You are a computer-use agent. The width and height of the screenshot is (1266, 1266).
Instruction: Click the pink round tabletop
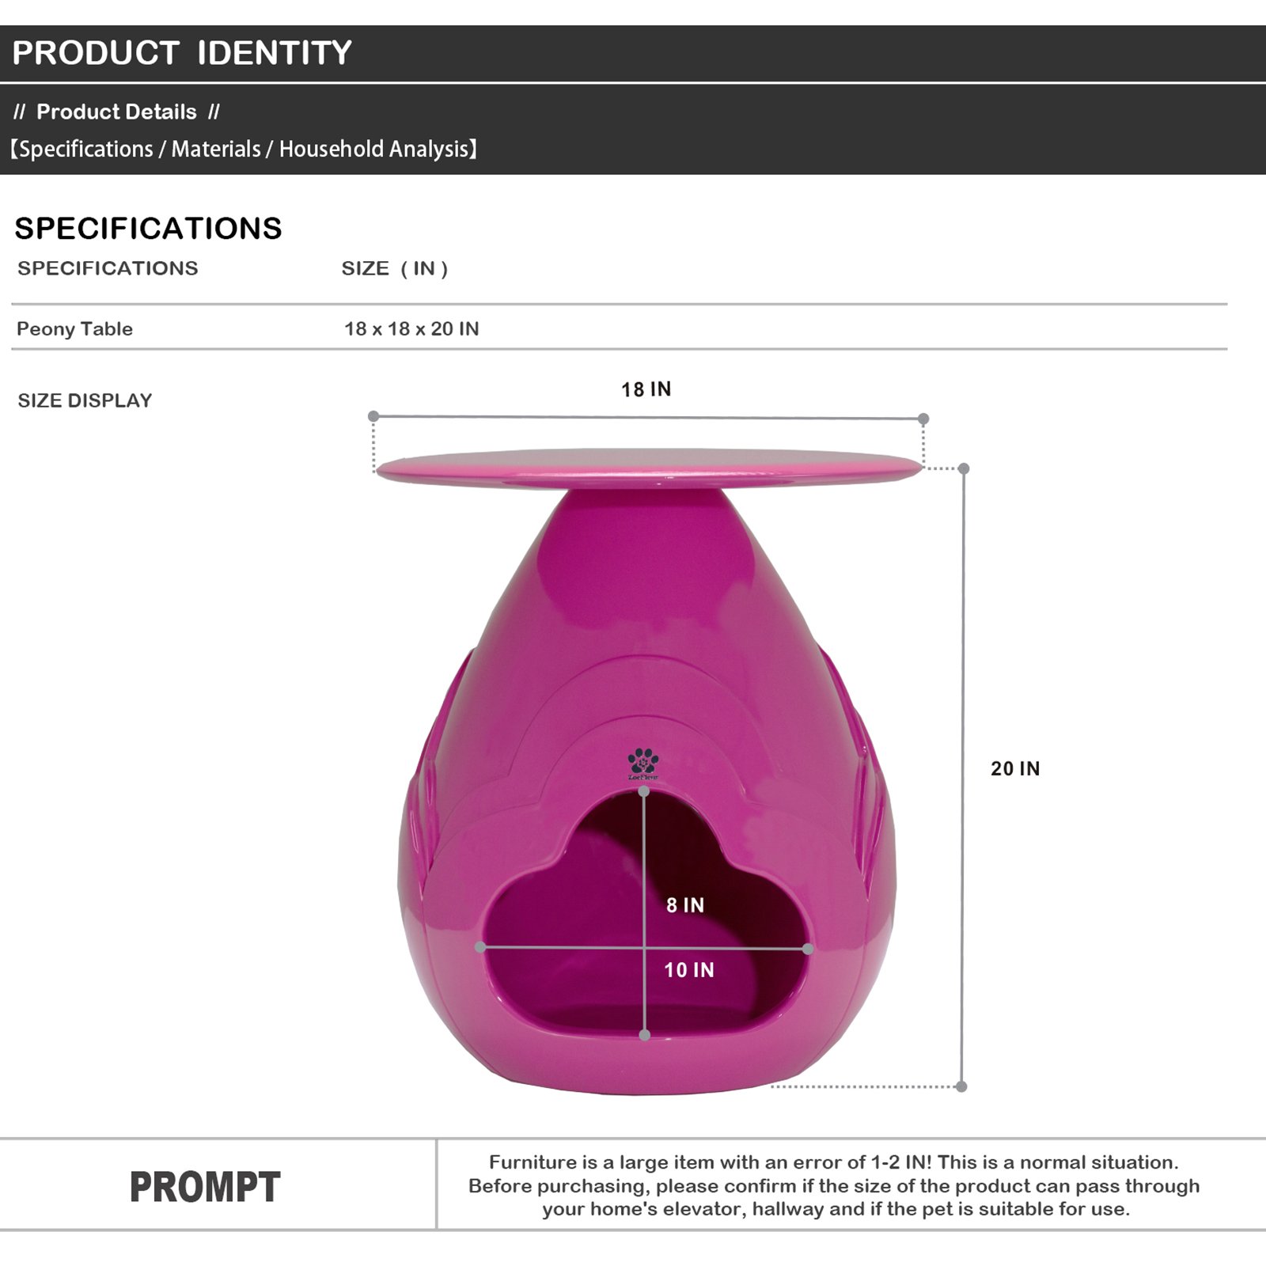[649, 468]
